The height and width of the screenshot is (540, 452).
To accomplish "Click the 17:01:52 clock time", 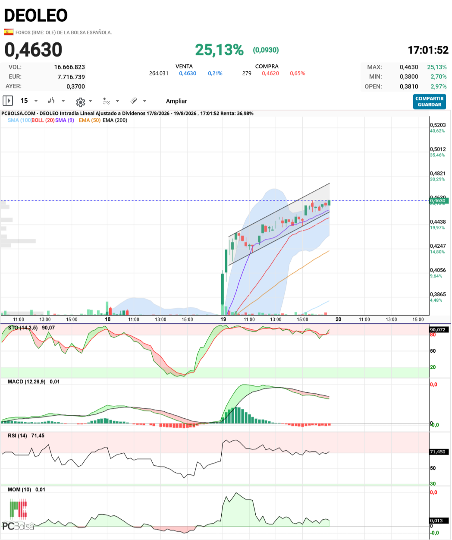I will coord(428,50).
